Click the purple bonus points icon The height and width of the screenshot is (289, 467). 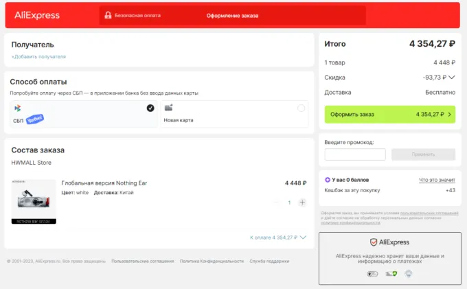coord(328,180)
